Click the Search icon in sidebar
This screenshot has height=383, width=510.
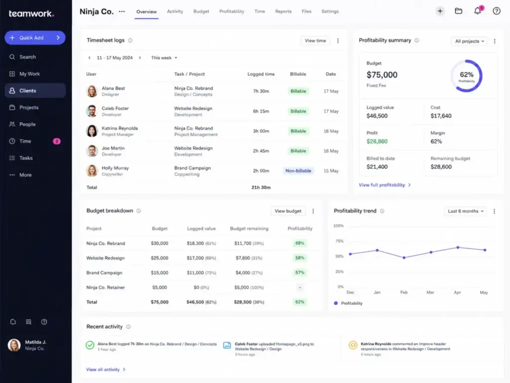[x=12, y=57]
